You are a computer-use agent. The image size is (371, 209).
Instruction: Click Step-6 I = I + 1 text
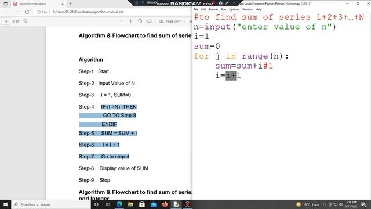point(99,145)
